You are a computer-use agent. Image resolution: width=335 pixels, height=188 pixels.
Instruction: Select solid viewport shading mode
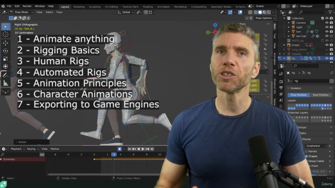tap(260, 13)
